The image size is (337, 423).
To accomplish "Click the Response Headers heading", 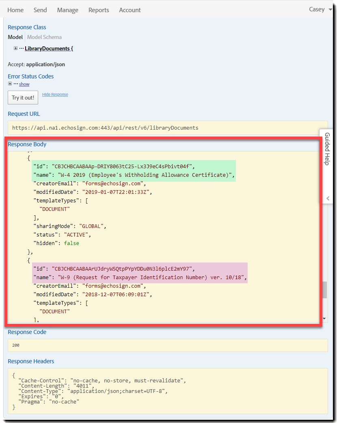I will tap(31, 361).
